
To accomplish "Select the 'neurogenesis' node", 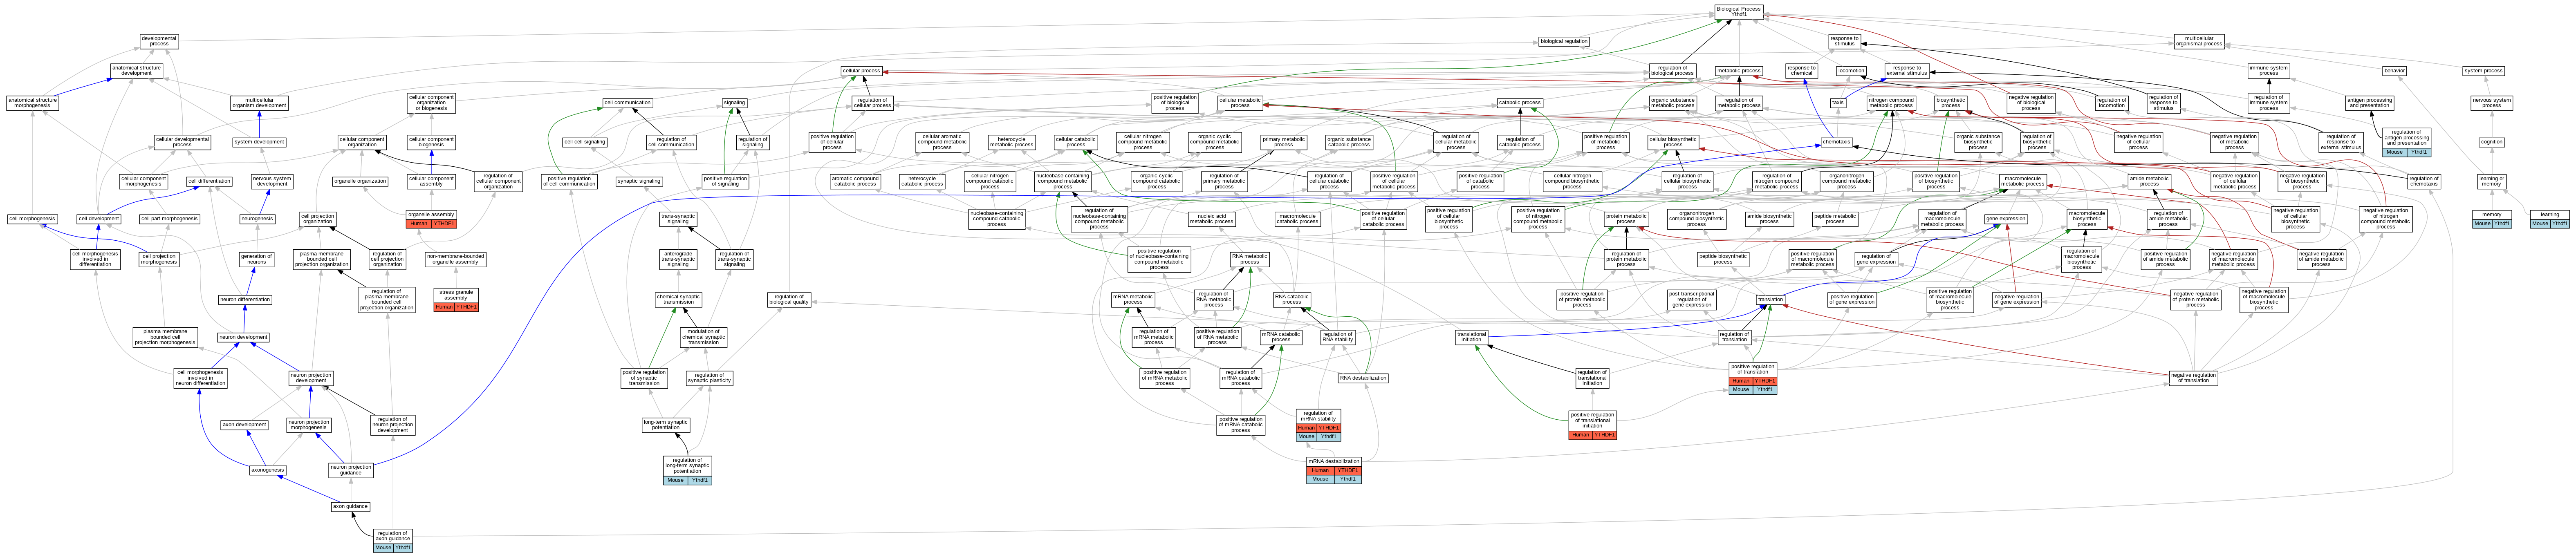I will [x=257, y=219].
